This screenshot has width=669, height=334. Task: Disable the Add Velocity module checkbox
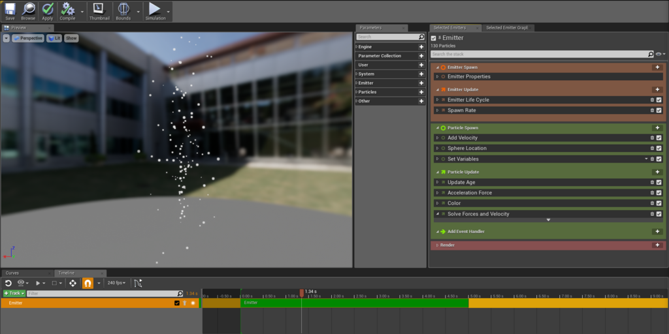click(x=659, y=138)
